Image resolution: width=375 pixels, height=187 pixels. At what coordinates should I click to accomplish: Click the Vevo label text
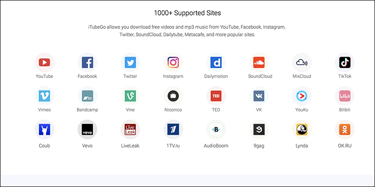point(87,145)
